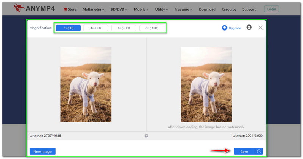The image size is (303, 159).
Task: Click the Upgrade arrow icon
Action: coord(225,28)
